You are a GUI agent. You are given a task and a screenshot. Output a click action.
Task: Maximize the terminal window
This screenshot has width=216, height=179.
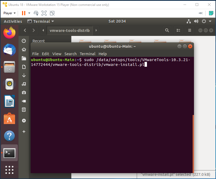pyautogui.click(x=185, y=46)
